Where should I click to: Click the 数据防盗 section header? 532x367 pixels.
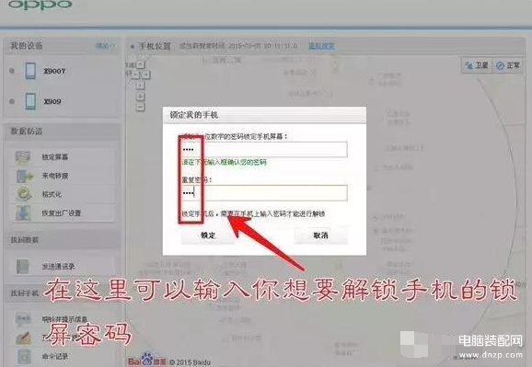coord(62,132)
